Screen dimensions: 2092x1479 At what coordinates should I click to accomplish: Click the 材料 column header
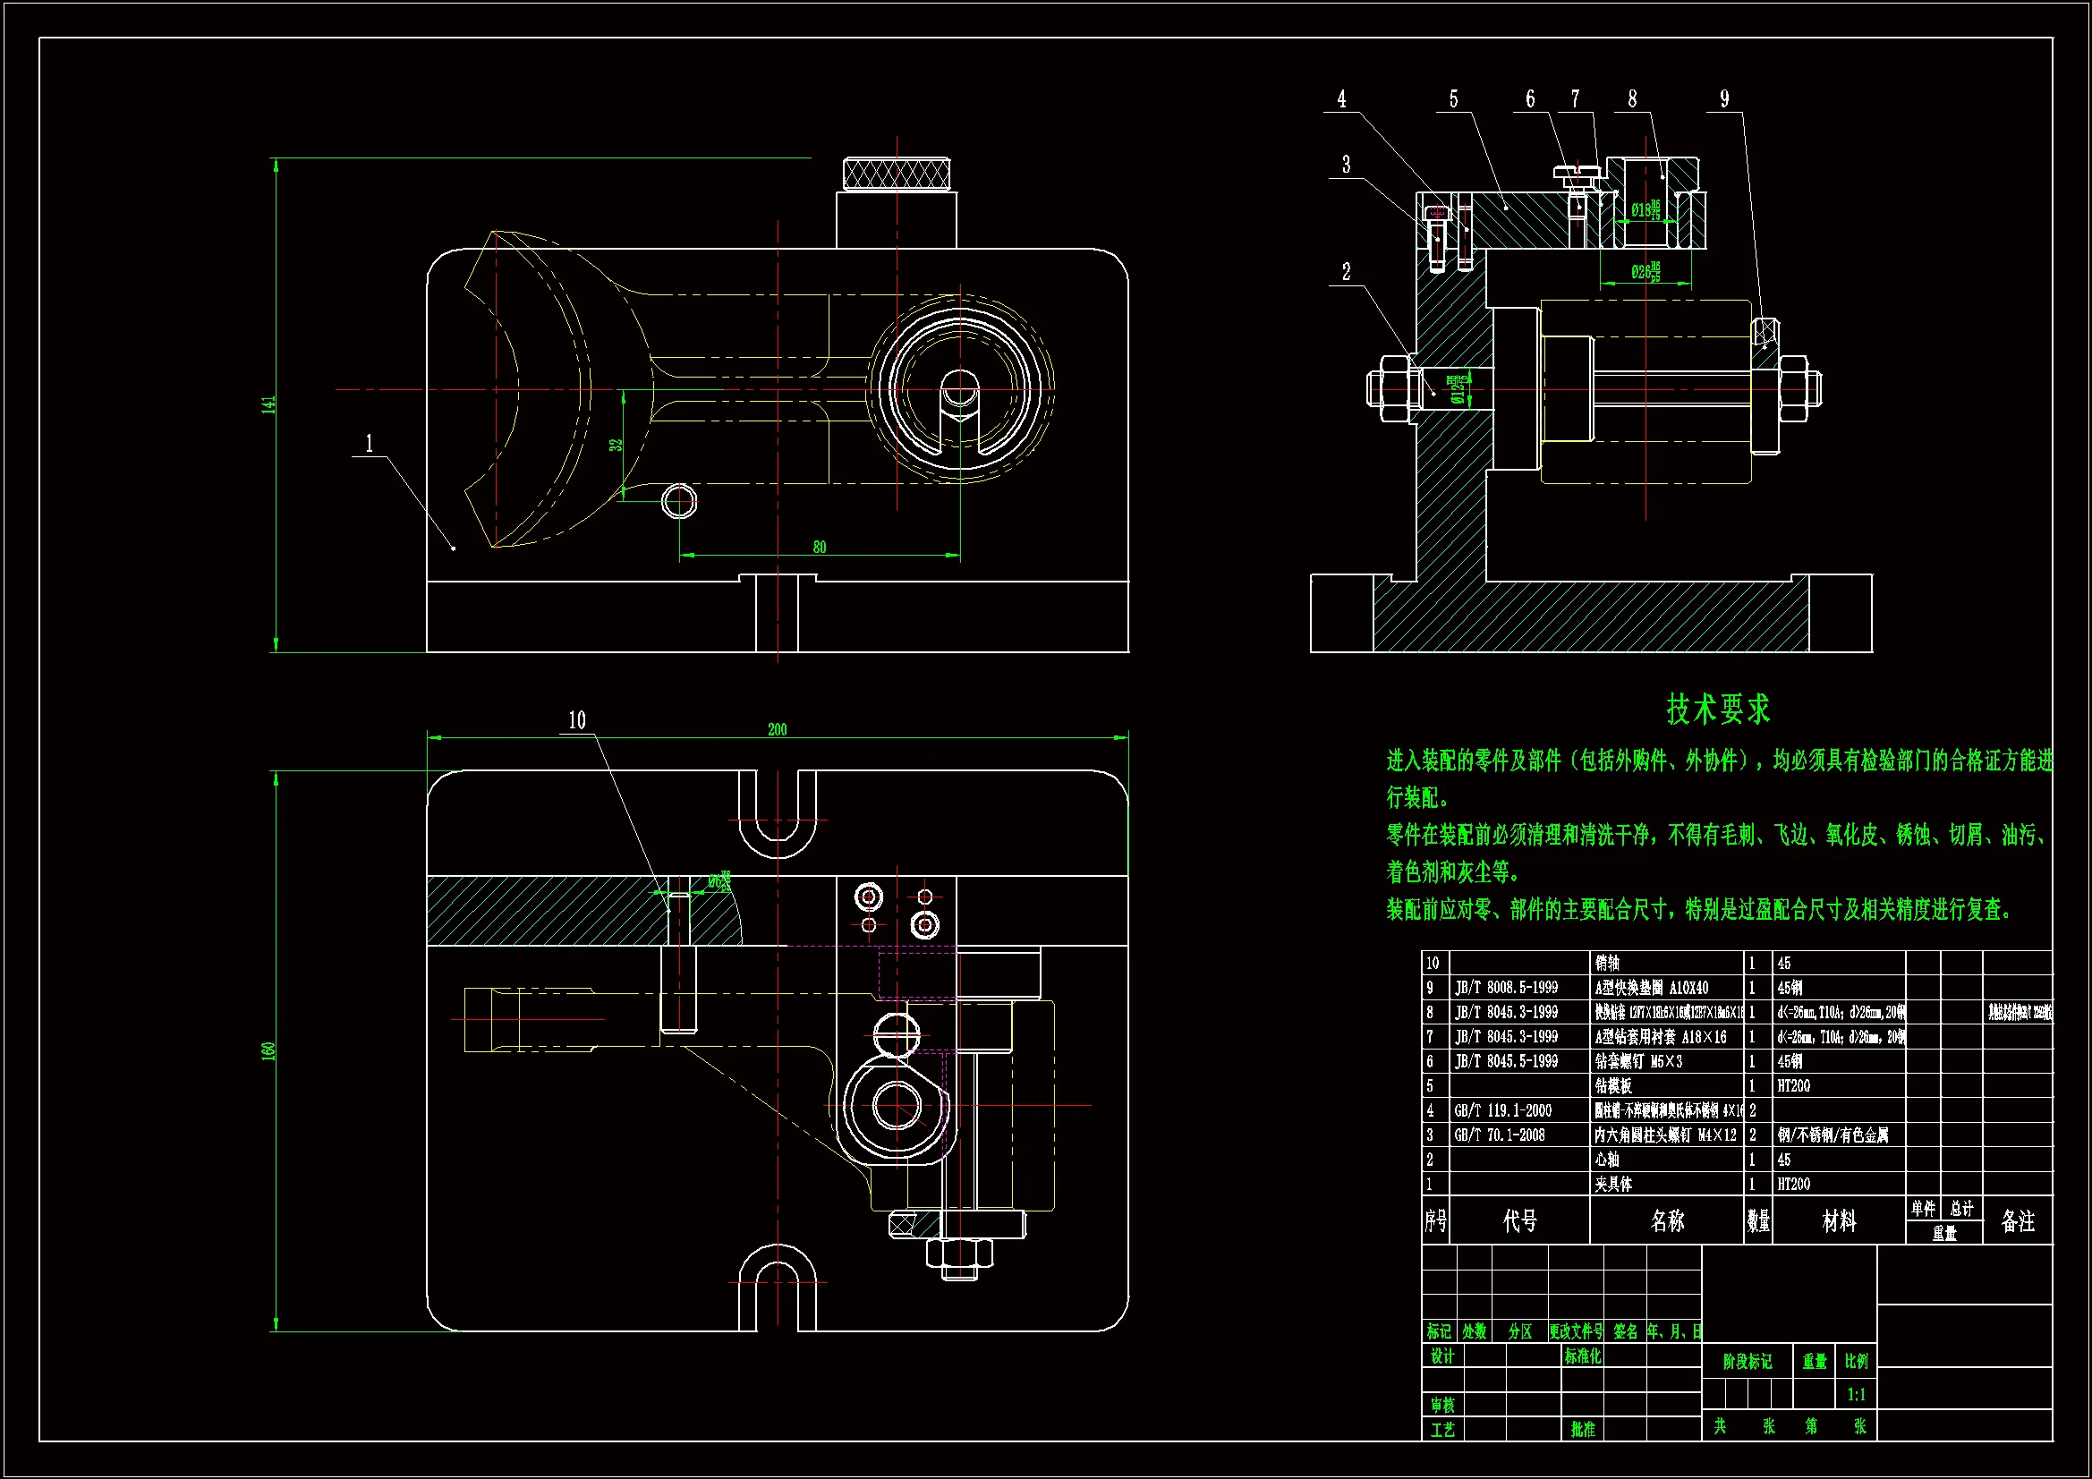(1839, 1220)
